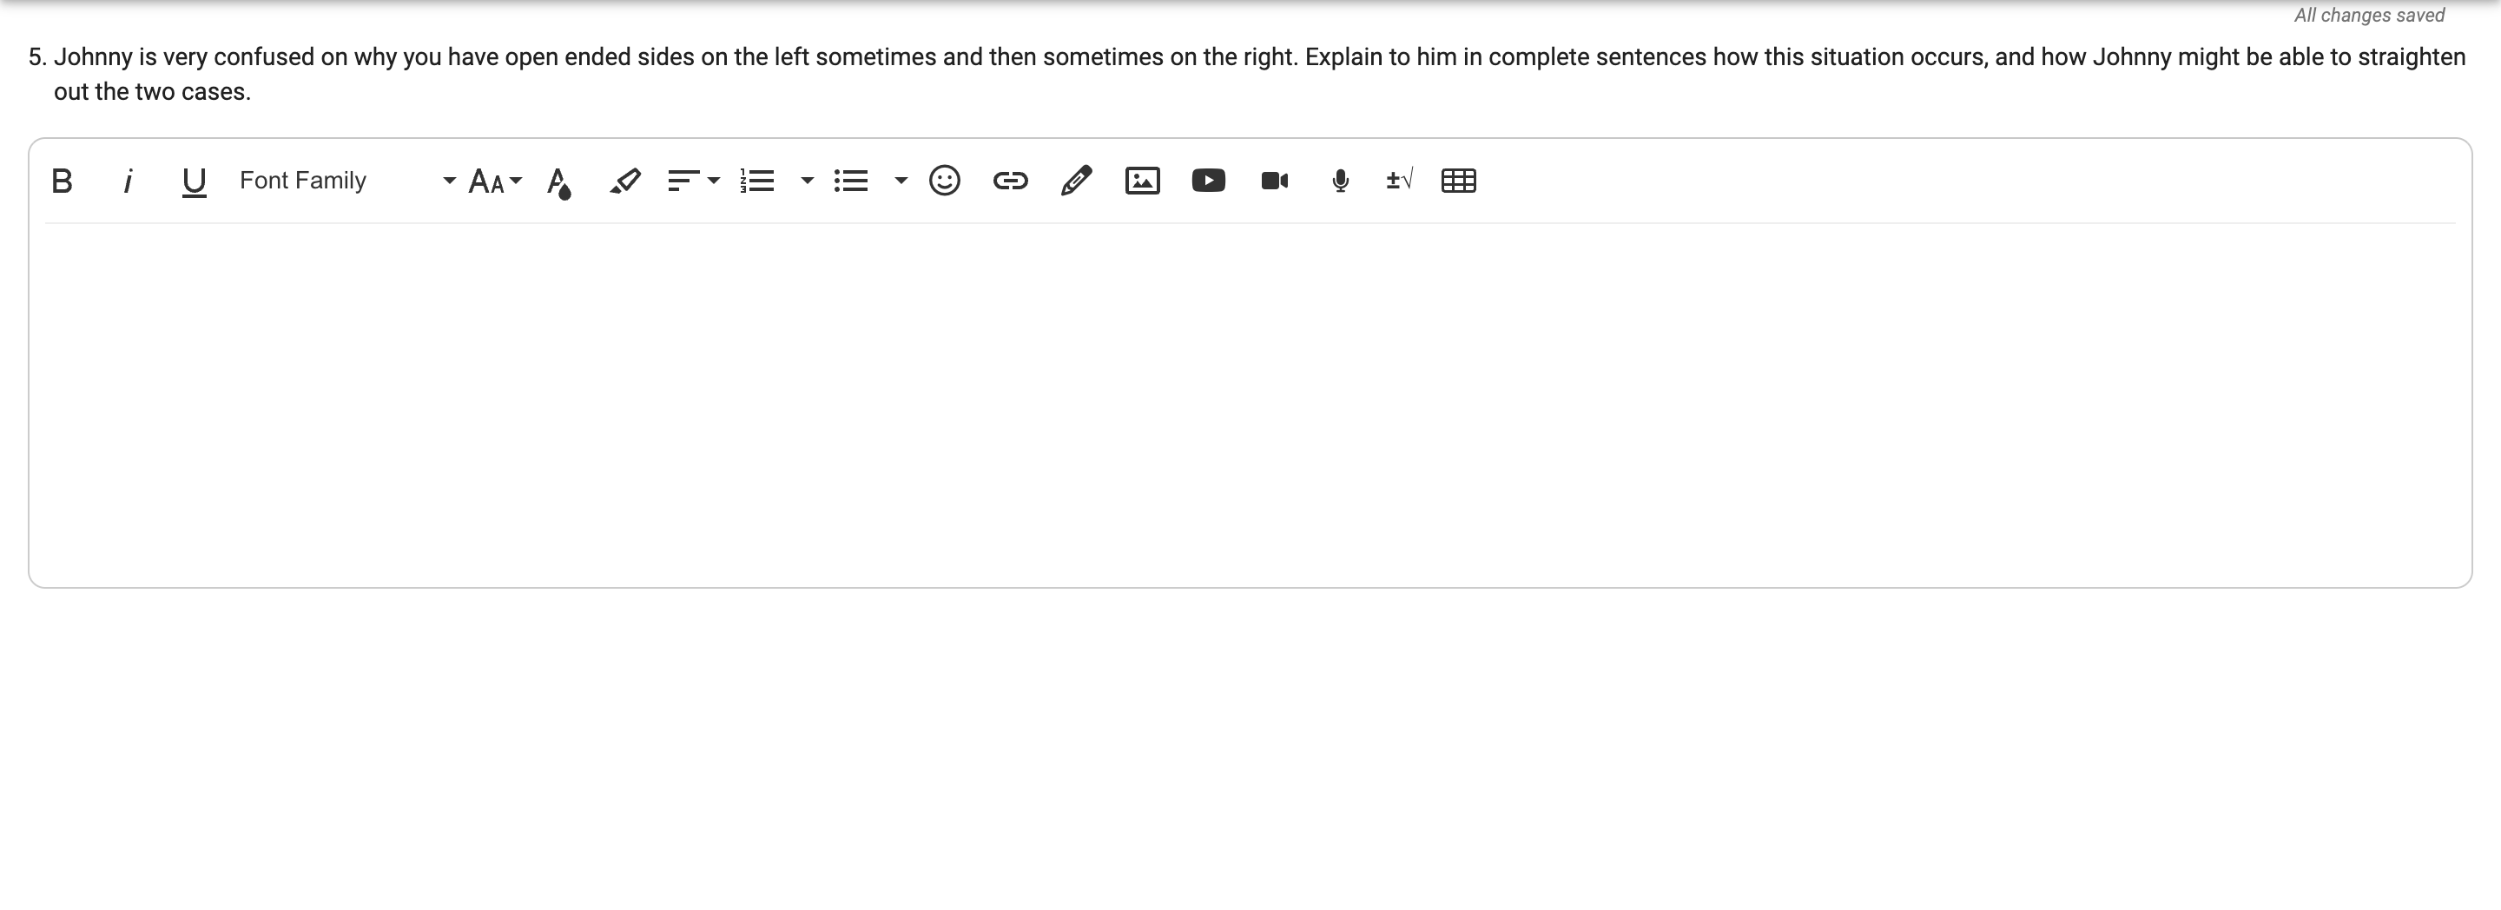This screenshot has height=910, width=2501.
Task: Select the highlighter tool
Action: [x=625, y=181]
